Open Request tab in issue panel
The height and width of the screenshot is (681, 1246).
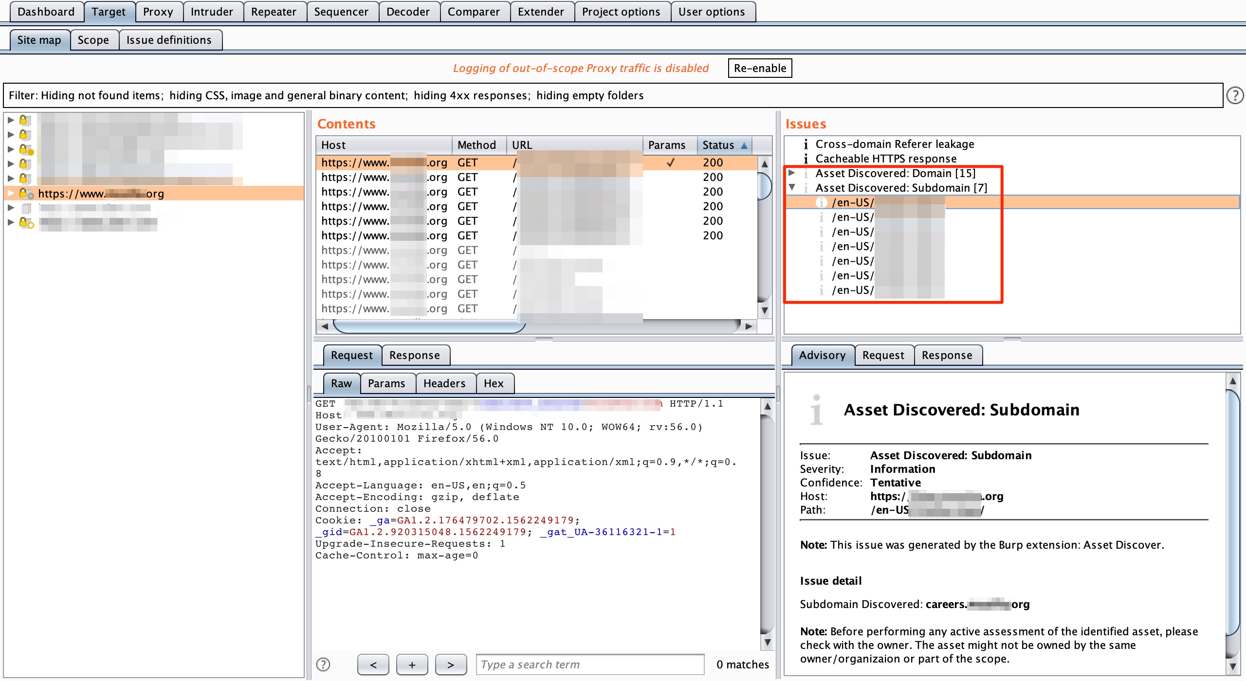click(x=883, y=355)
